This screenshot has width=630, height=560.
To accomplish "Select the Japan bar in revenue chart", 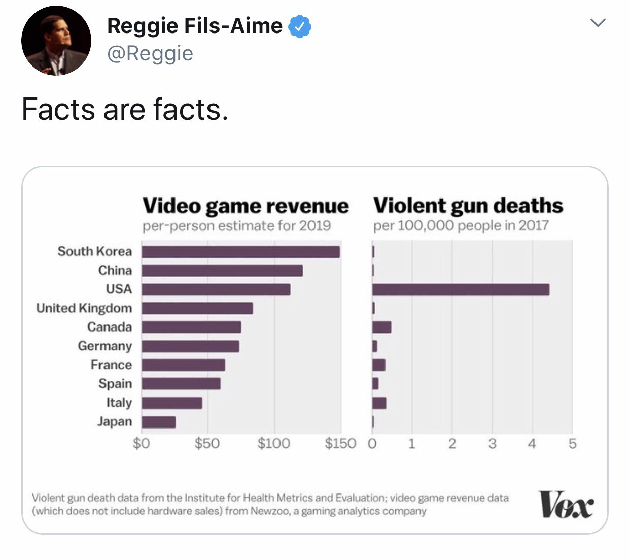I will (x=158, y=421).
